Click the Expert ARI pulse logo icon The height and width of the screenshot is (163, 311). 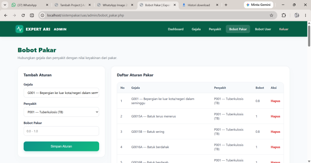19,29
